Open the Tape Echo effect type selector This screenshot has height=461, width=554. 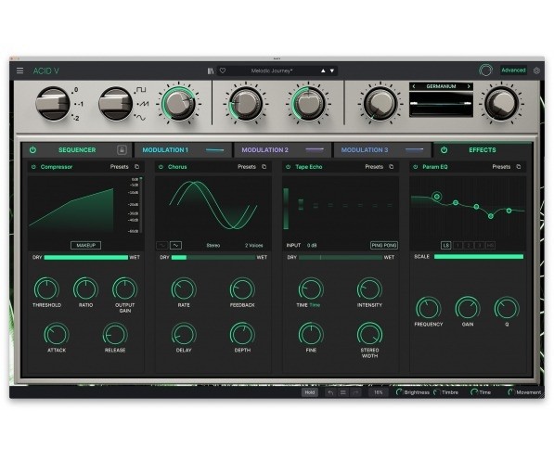coord(309,167)
